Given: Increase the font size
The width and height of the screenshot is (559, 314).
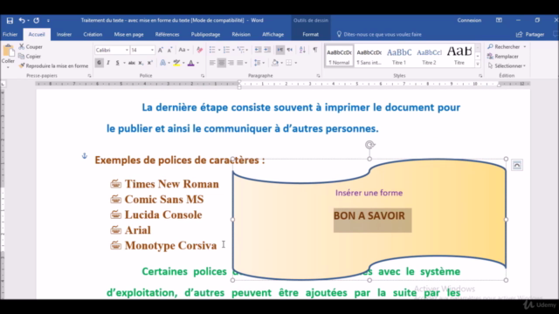Looking at the screenshot, I should coord(161,51).
